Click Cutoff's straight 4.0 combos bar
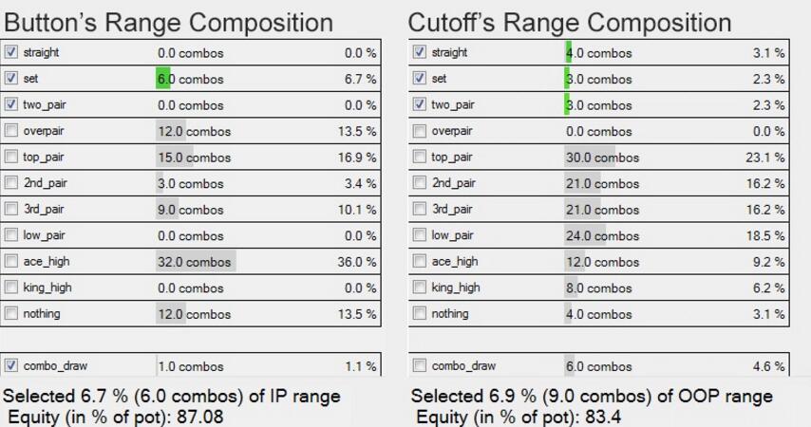 tap(568, 52)
